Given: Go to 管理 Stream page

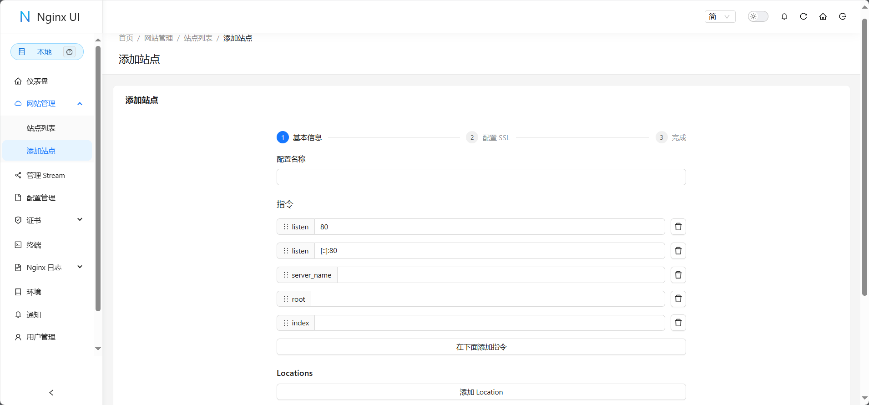Looking at the screenshot, I should click(x=45, y=176).
